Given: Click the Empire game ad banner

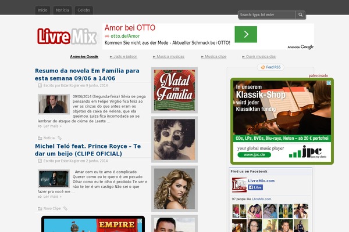Looking at the screenshot, I should coord(93,225).
